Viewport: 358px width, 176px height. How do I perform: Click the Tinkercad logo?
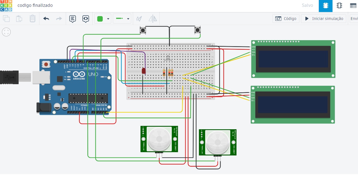6,5
